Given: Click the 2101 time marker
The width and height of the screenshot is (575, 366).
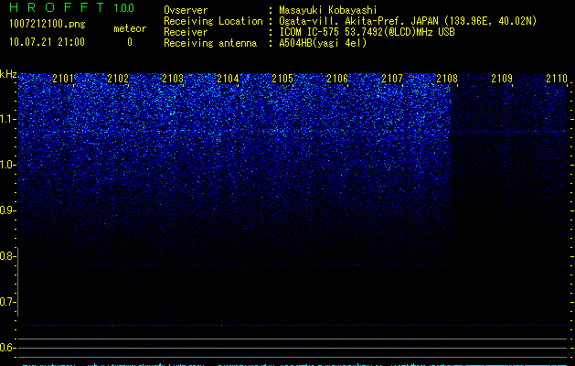Looking at the screenshot, I should coord(63,79).
